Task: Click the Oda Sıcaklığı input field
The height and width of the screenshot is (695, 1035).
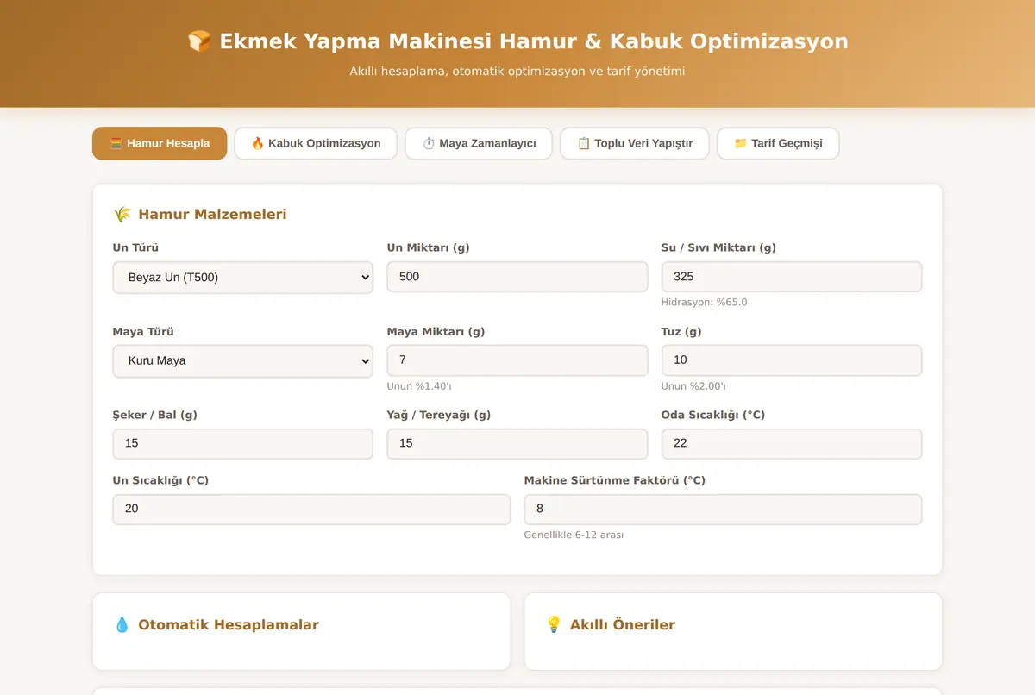Action: pos(792,443)
